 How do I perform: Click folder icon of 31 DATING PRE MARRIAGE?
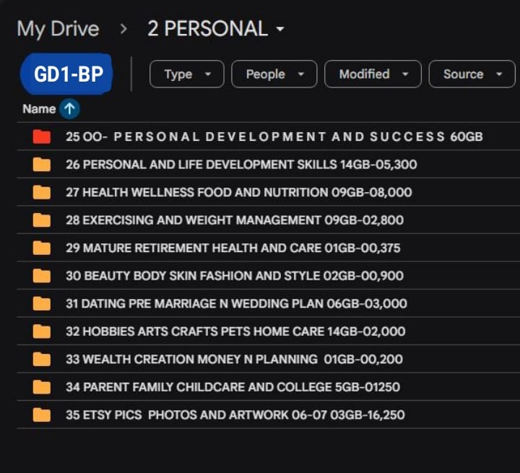coord(42,304)
